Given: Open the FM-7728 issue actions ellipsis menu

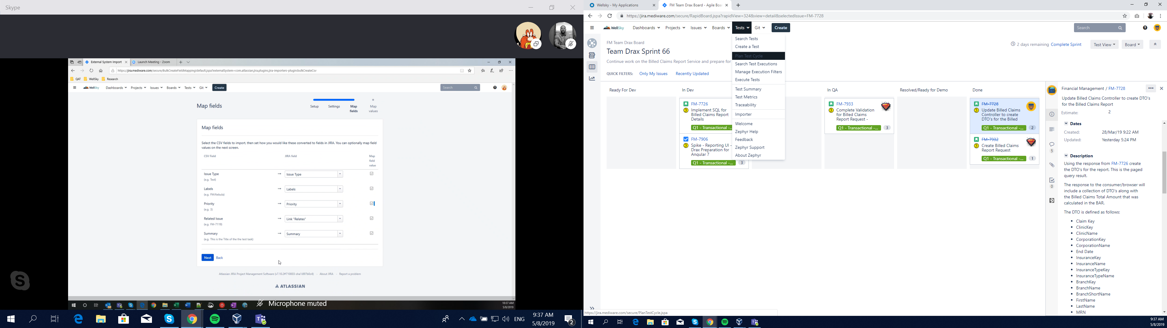Looking at the screenshot, I should (1151, 88).
